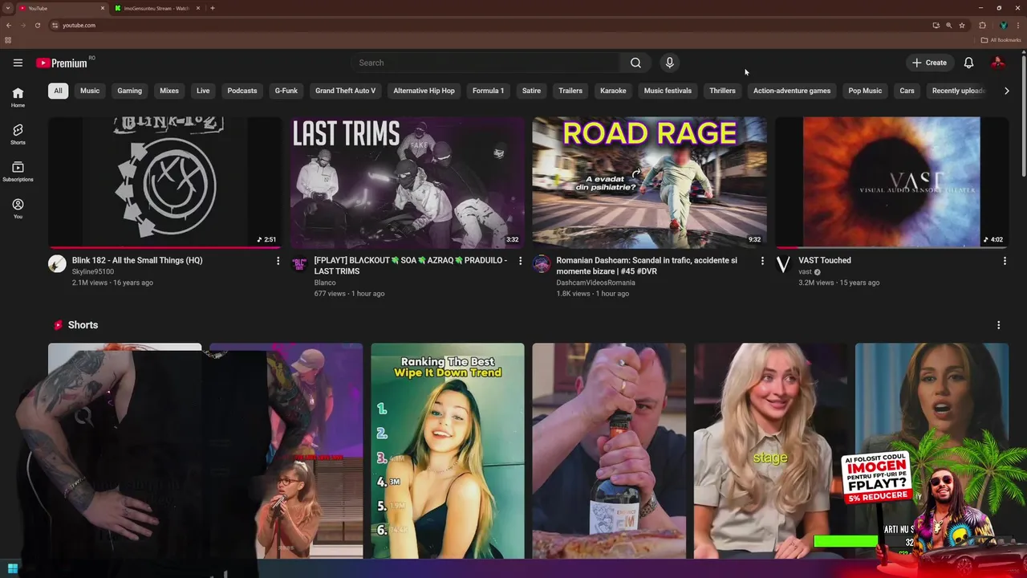The image size is (1027, 578).
Task: Open browser extensions puzzle icon
Action: pyautogui.click(x=982, y=25)
